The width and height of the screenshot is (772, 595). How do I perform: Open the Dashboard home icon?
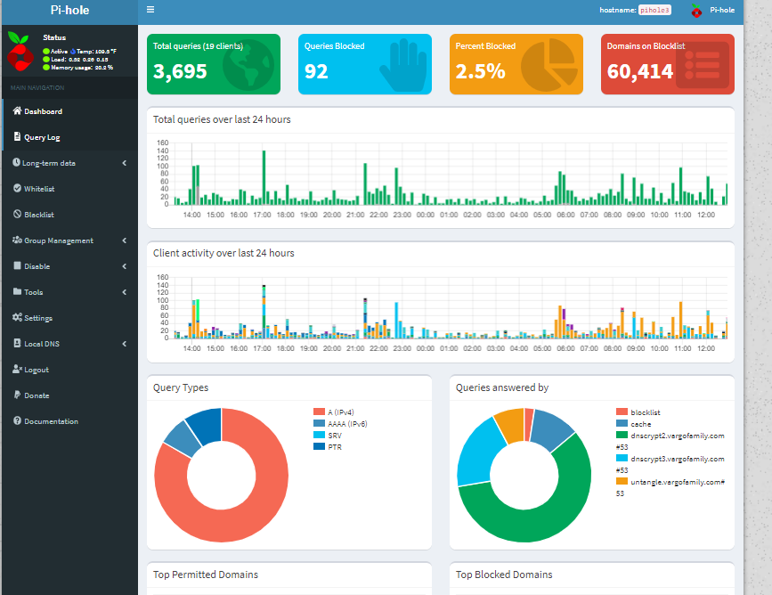coord(17,110)
